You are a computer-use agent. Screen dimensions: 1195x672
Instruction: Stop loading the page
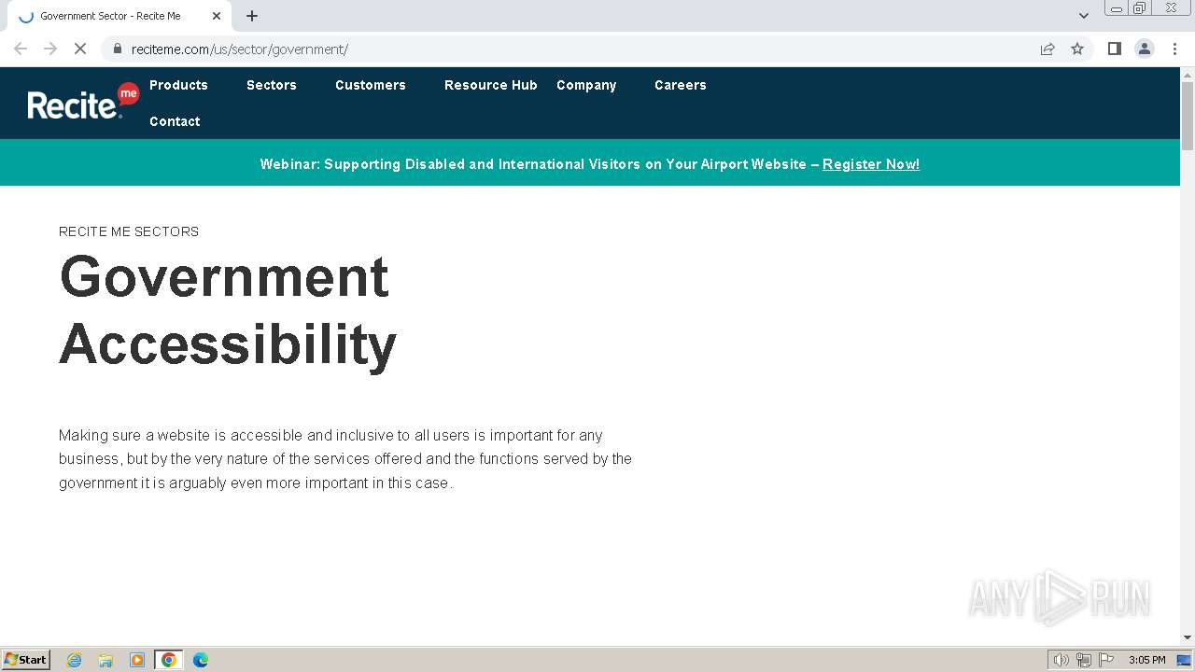pos(80,49)
